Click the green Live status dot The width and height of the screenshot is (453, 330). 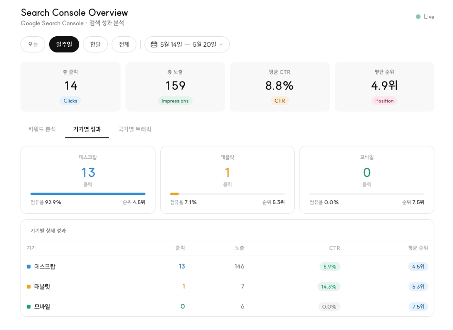[x=418, y=17]
